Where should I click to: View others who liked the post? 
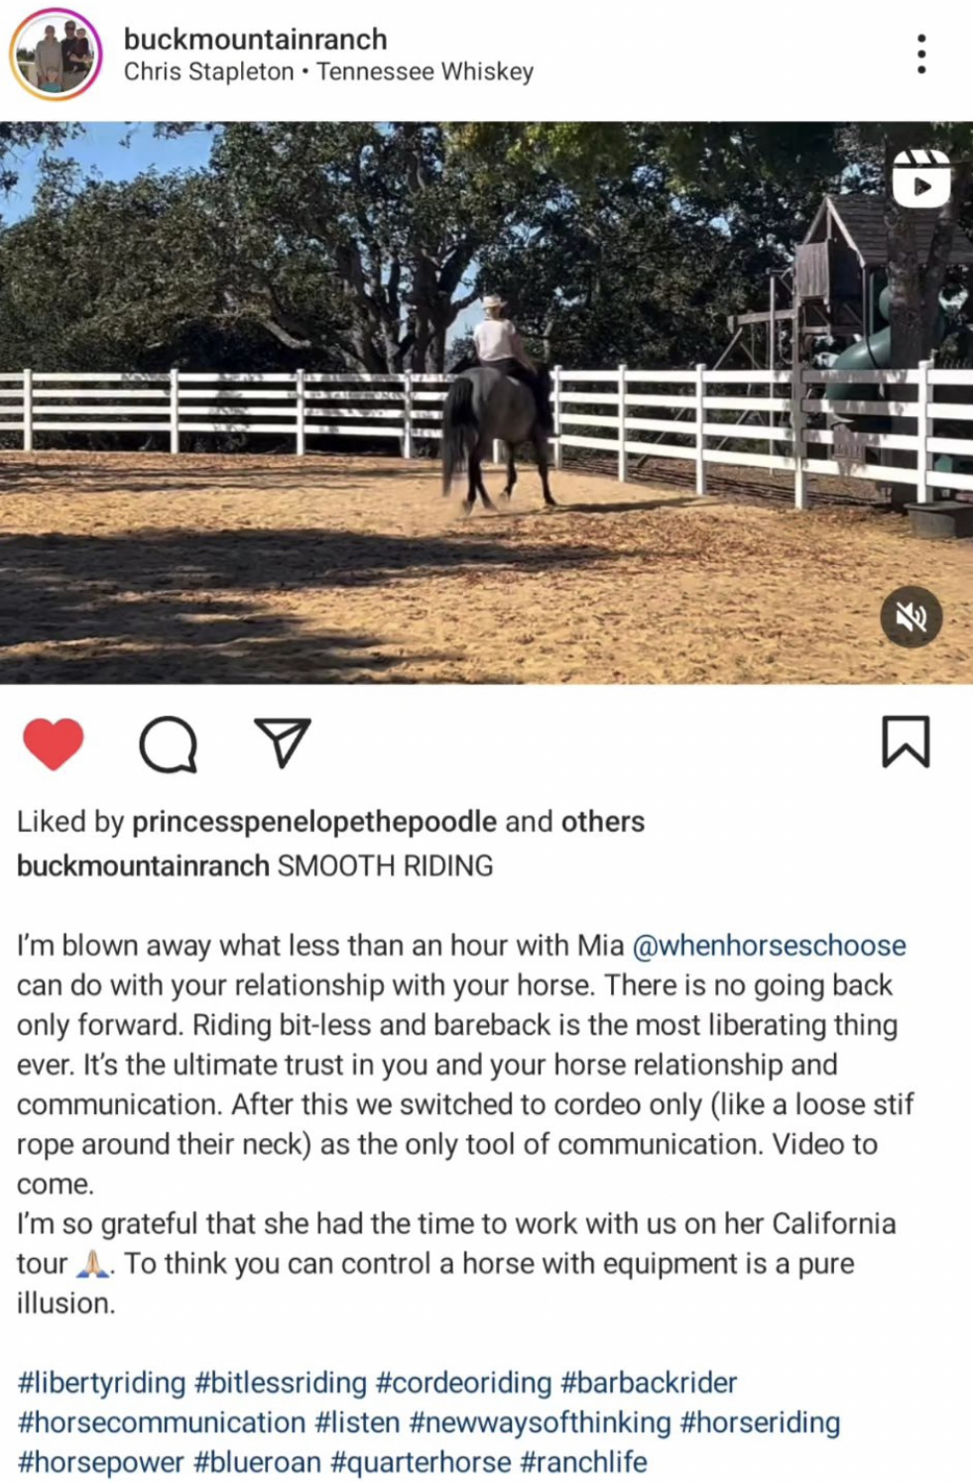click(x=603, y=822)
